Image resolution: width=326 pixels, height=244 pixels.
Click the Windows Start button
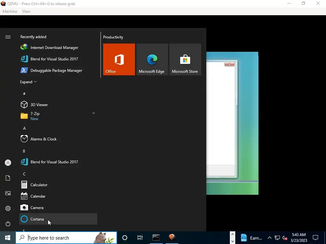(8, 238)
